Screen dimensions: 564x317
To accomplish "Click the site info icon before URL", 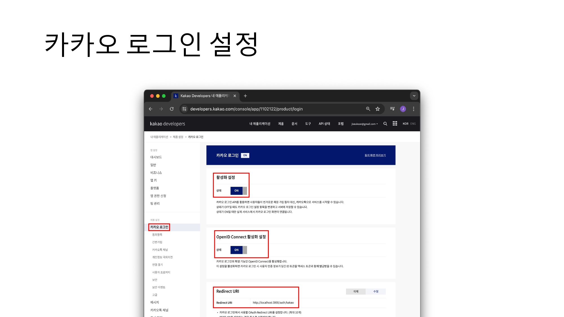I will pos(184,109).
